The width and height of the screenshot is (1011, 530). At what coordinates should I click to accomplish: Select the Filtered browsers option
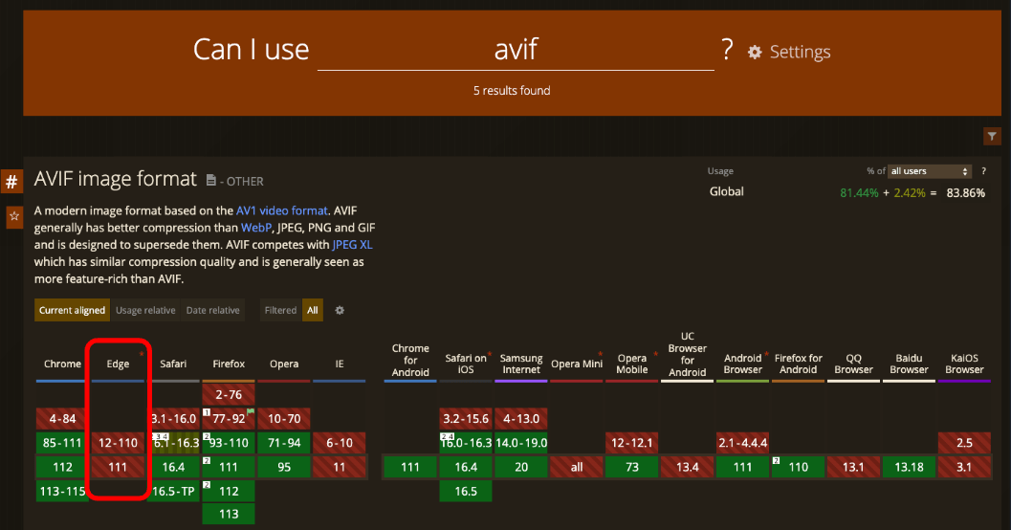click(x=280, y=310)
